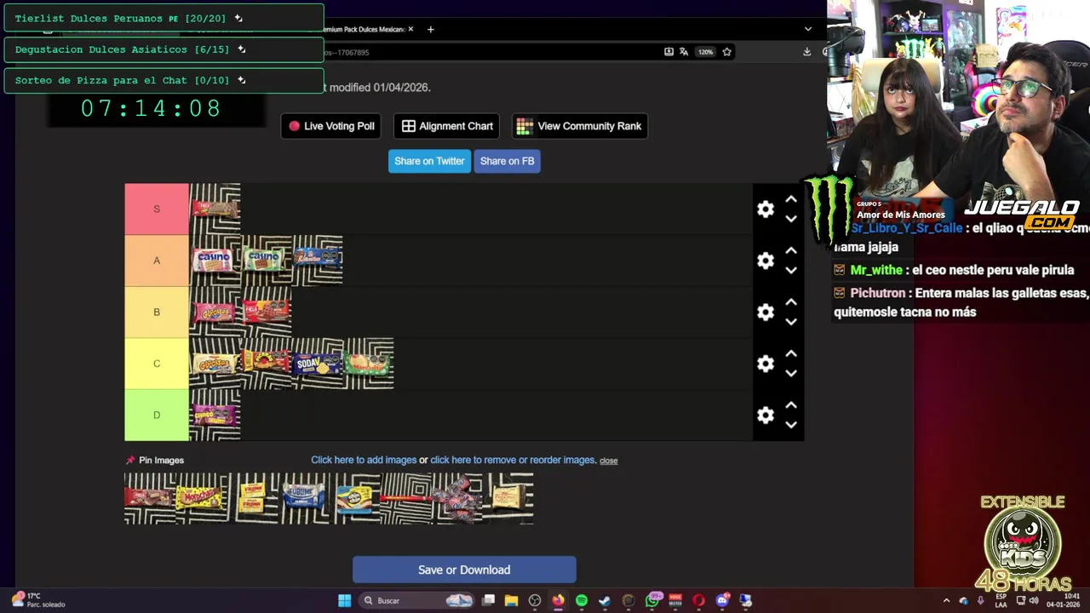Click the remove or reorder images link

tap(513, 460)
